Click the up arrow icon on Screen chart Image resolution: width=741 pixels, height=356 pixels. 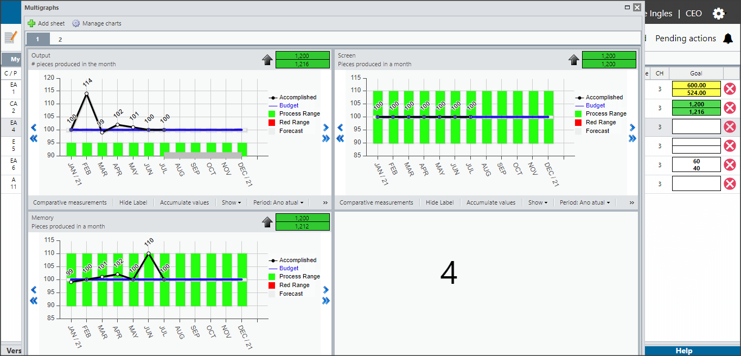(x=574, y=60)
